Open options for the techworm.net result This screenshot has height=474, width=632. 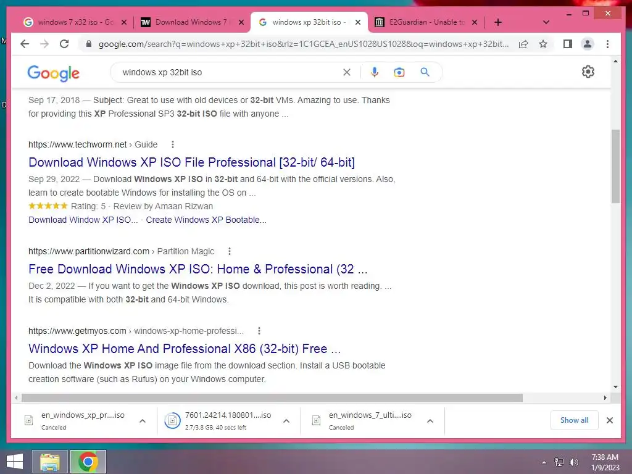[x=173, y=144]
